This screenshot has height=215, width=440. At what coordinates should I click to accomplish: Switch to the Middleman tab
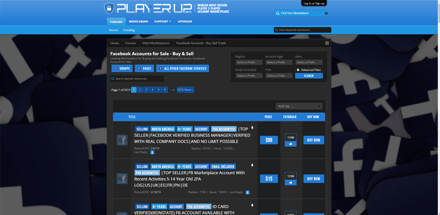138,22
